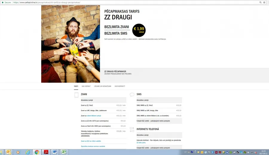Select 'Zvans uz Tele2 info 1600' row
The height and width of the screenshot is (155, 269).
[x=103, y=126]
